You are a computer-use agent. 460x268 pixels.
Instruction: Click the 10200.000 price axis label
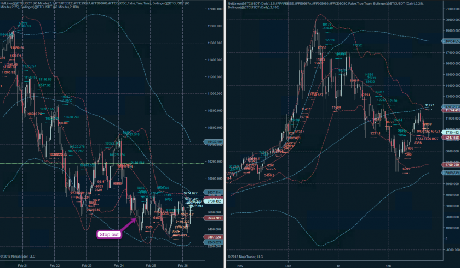coord(215,162)
